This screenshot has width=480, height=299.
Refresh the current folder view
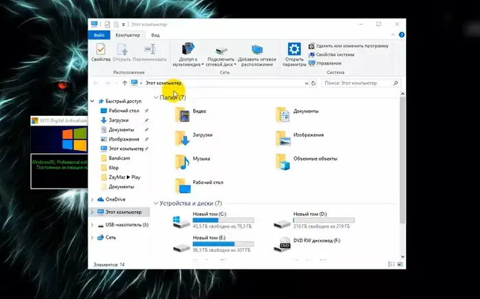tap(313, 83)
